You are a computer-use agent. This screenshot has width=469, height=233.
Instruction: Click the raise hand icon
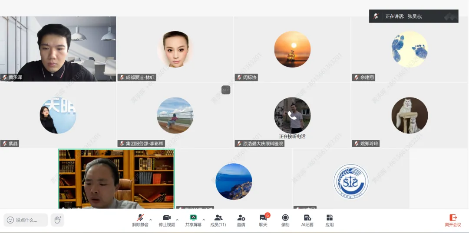click(57, 220)
